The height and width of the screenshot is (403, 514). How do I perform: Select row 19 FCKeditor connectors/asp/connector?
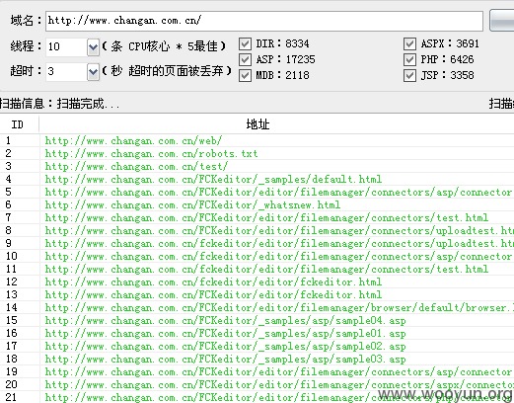pyautogui.click(x=257, y=371)
